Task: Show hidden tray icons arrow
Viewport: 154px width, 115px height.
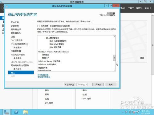Action: click(123, 112)
